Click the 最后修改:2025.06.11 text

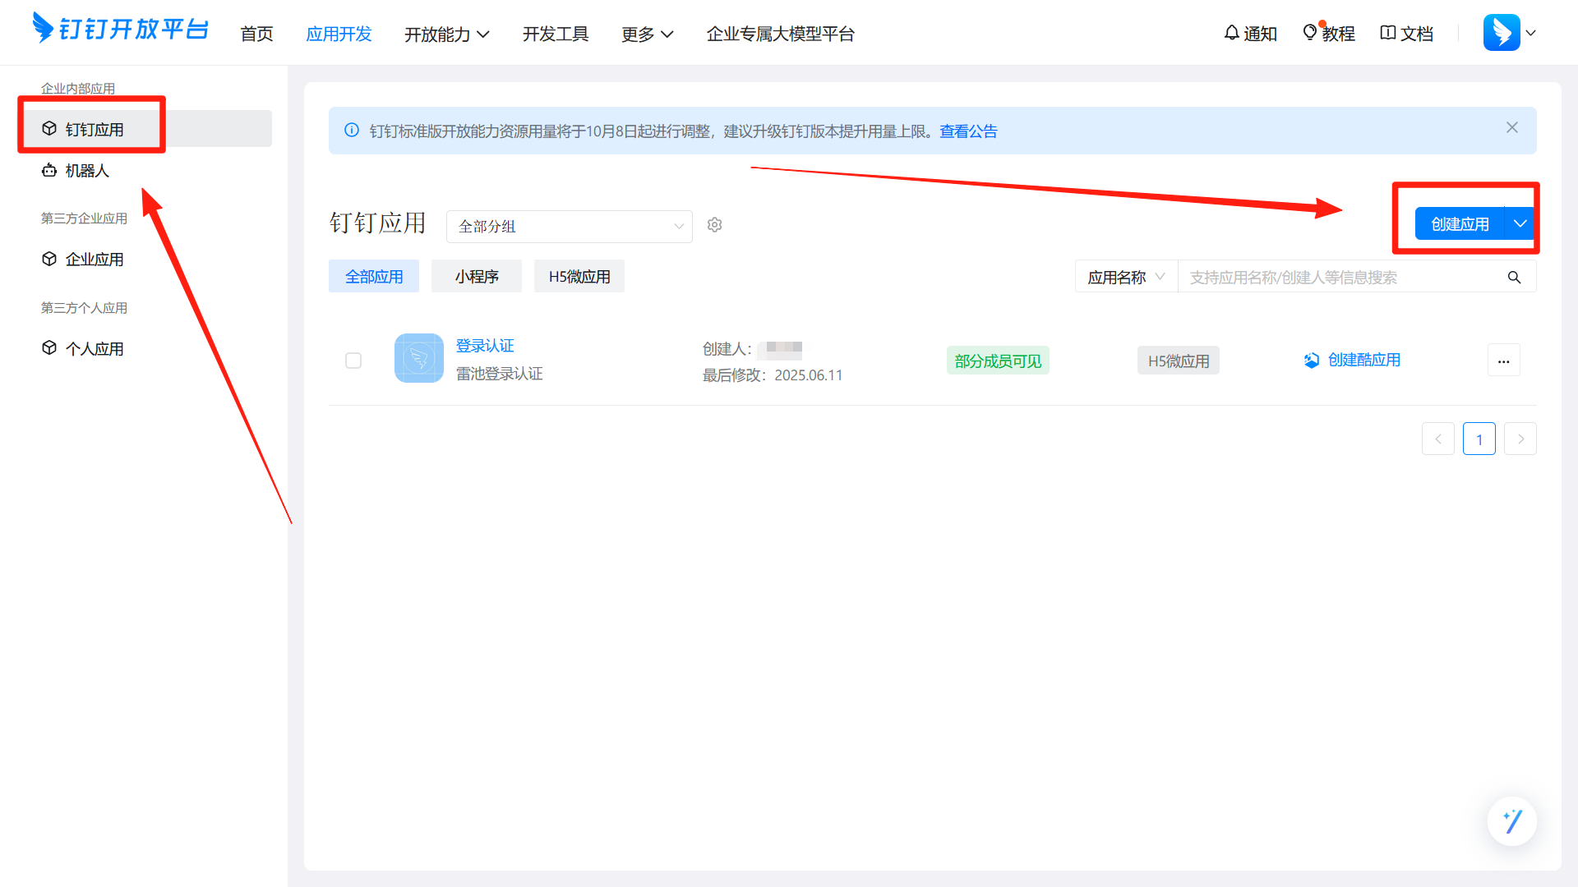773,375
